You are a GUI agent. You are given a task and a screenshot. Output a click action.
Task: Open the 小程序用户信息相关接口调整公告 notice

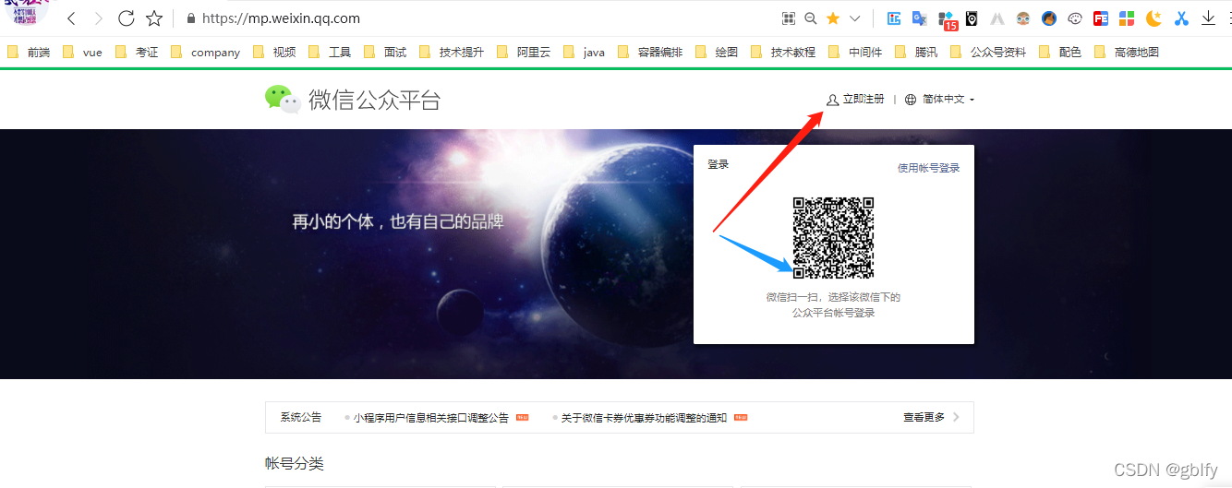pos(431,418)
